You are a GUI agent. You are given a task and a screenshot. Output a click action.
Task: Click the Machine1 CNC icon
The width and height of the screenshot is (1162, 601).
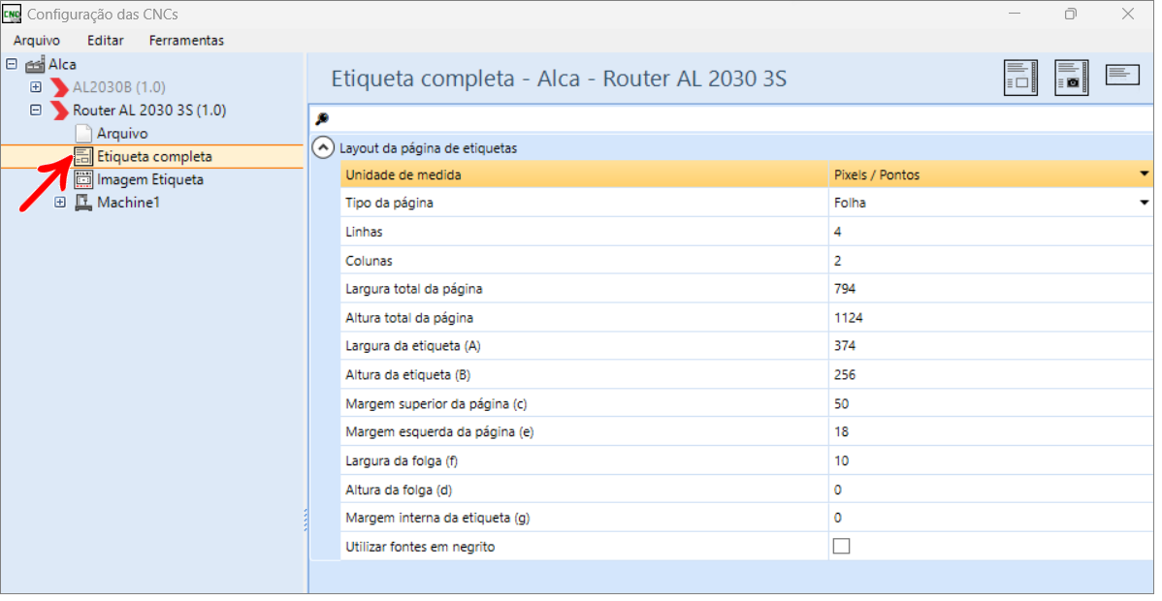tap(83, 203)
